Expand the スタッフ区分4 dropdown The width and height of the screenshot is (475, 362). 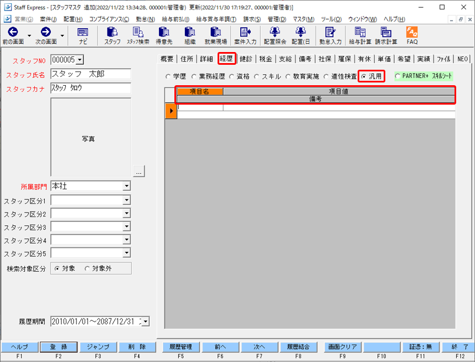(x=127, y=240)
